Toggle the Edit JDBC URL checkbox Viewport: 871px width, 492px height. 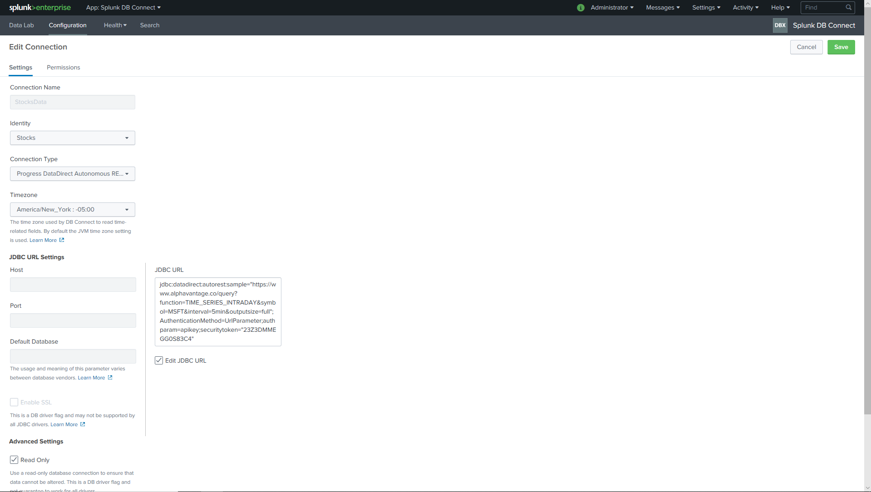click(159, 360)
